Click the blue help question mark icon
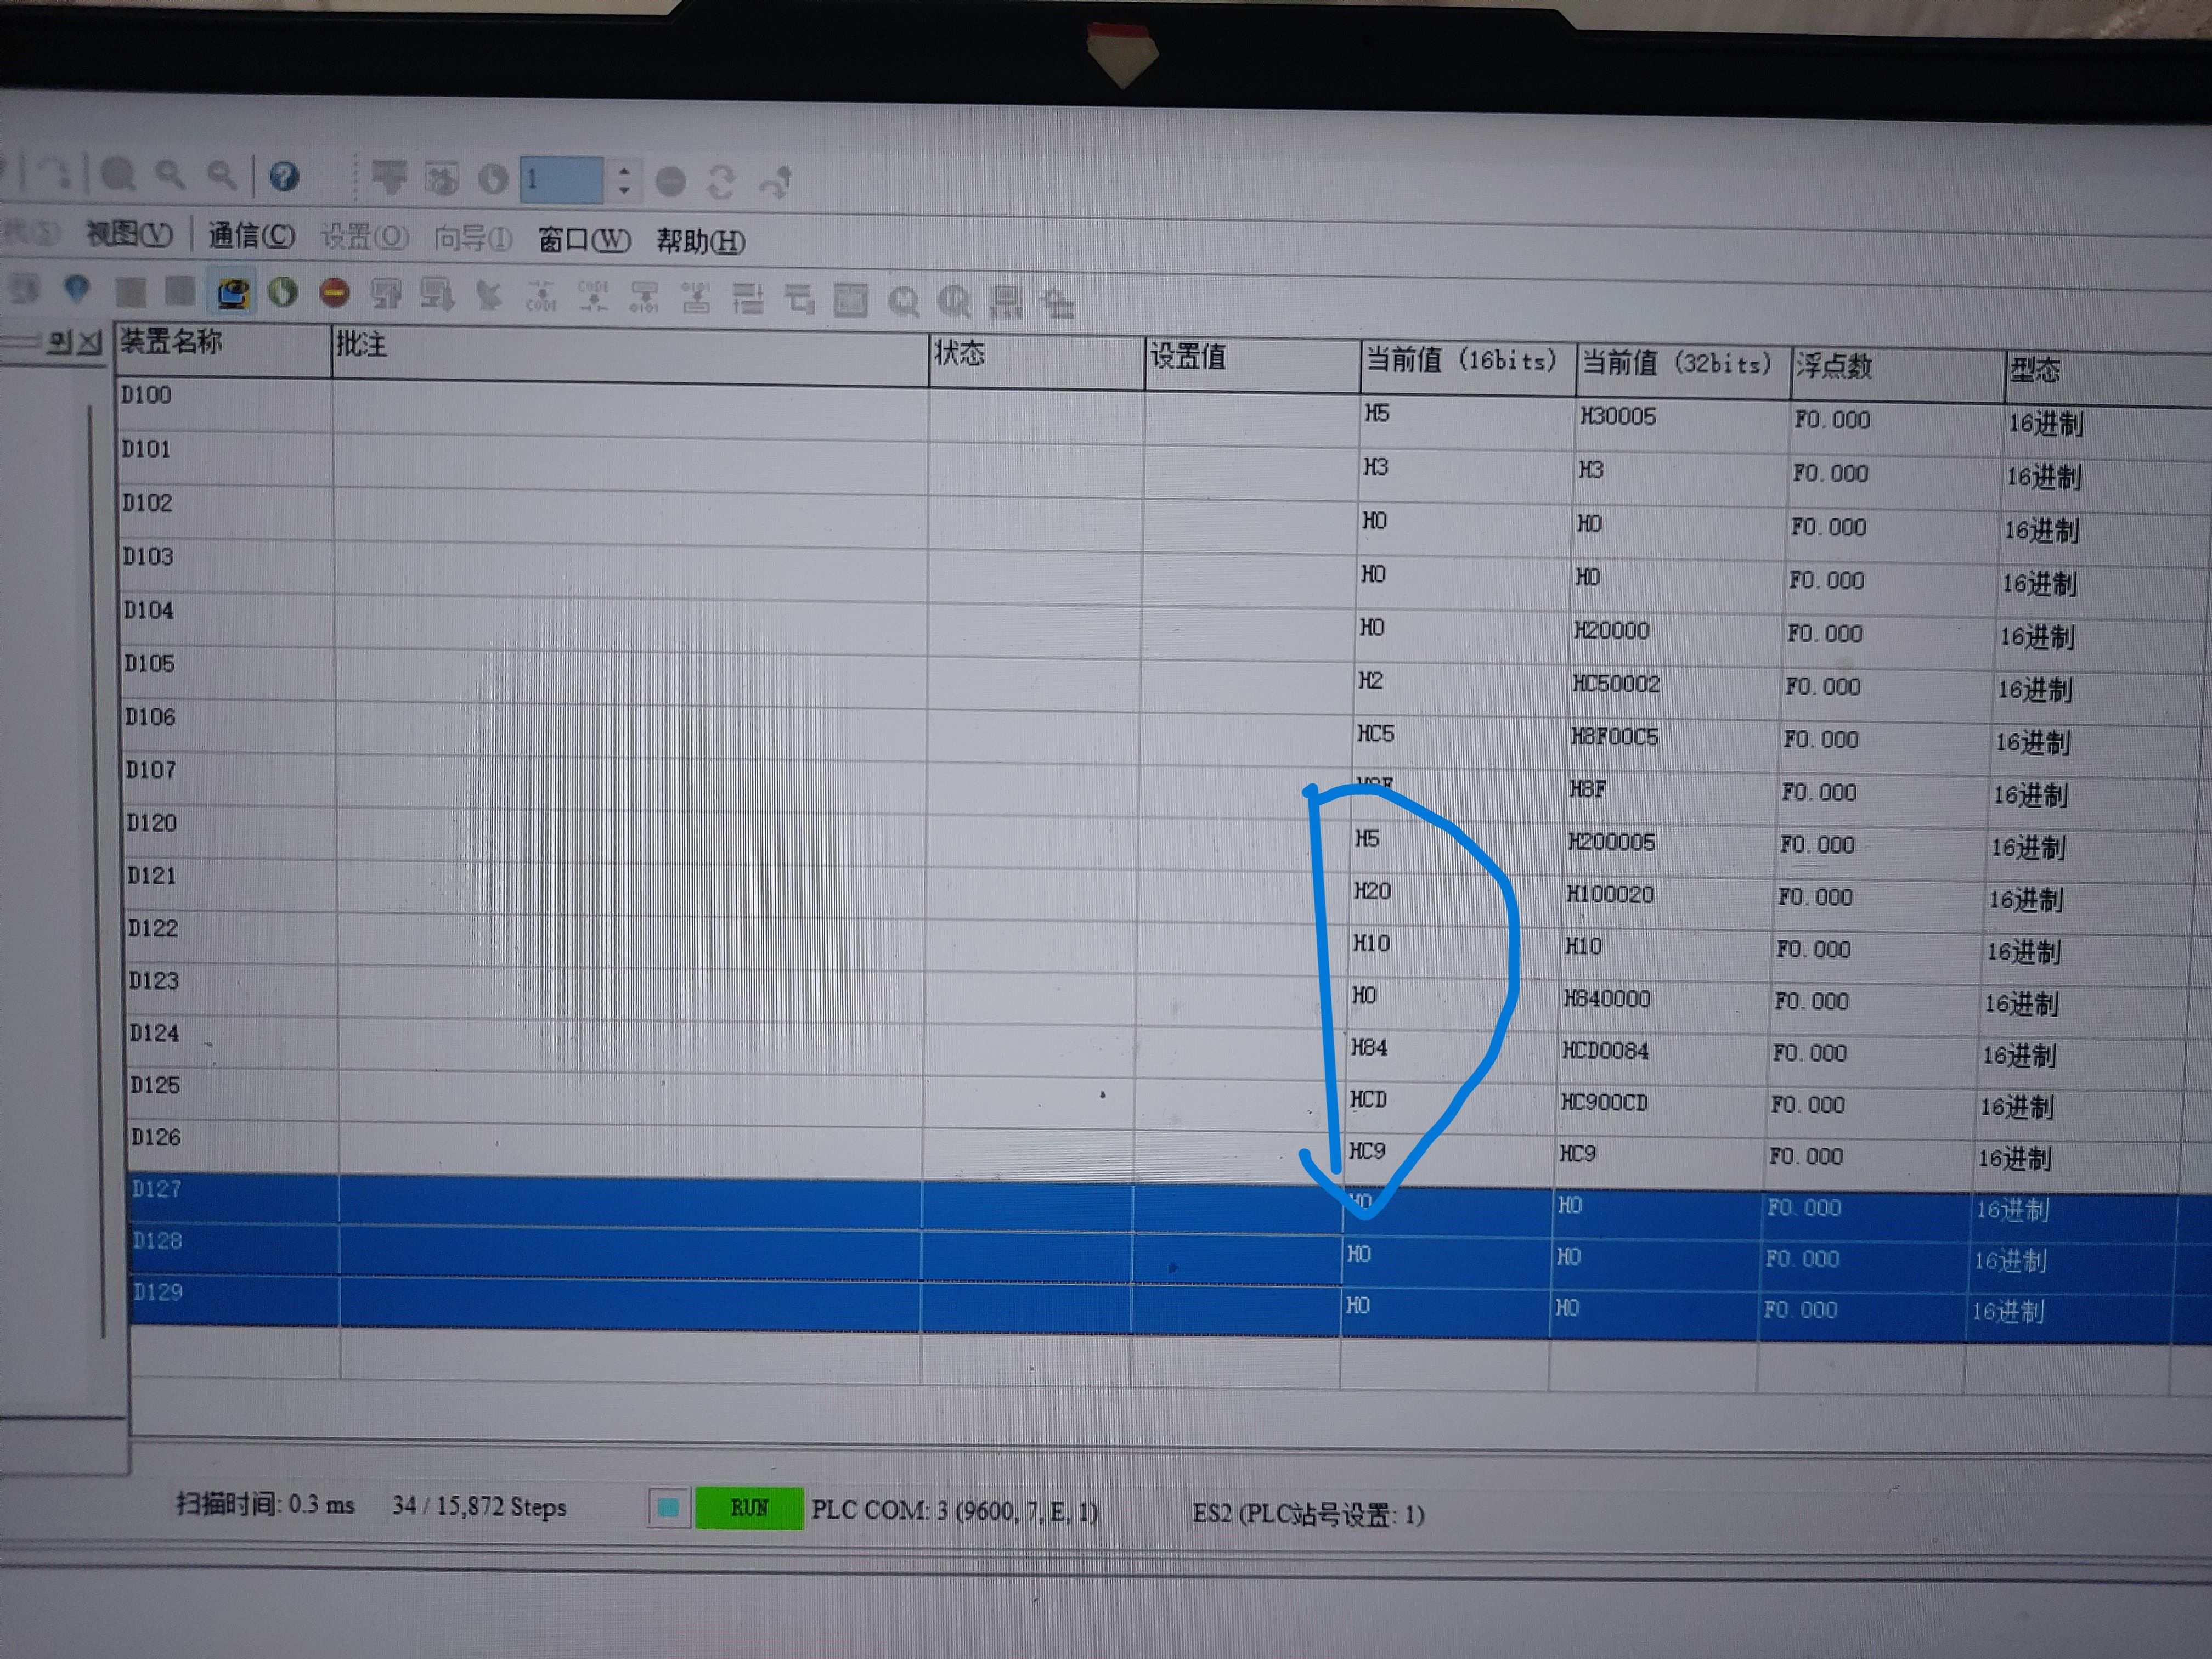This screenshot has width=2212, height=1659. 284,177
